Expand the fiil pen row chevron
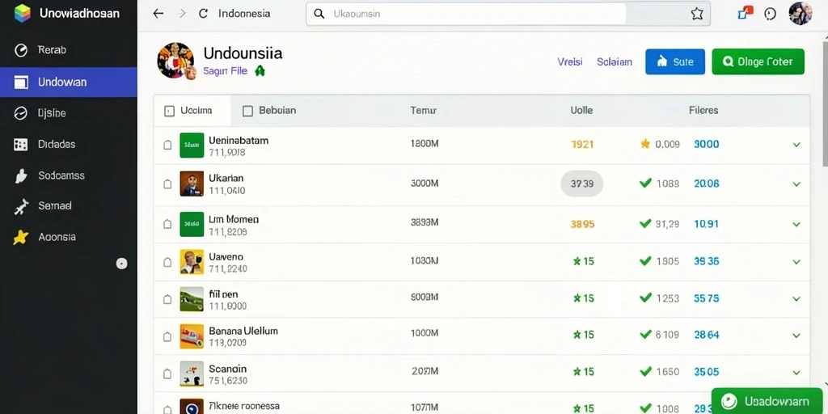Image resolution: width=828 pixels, height=414 pixels. pos(796,299)
